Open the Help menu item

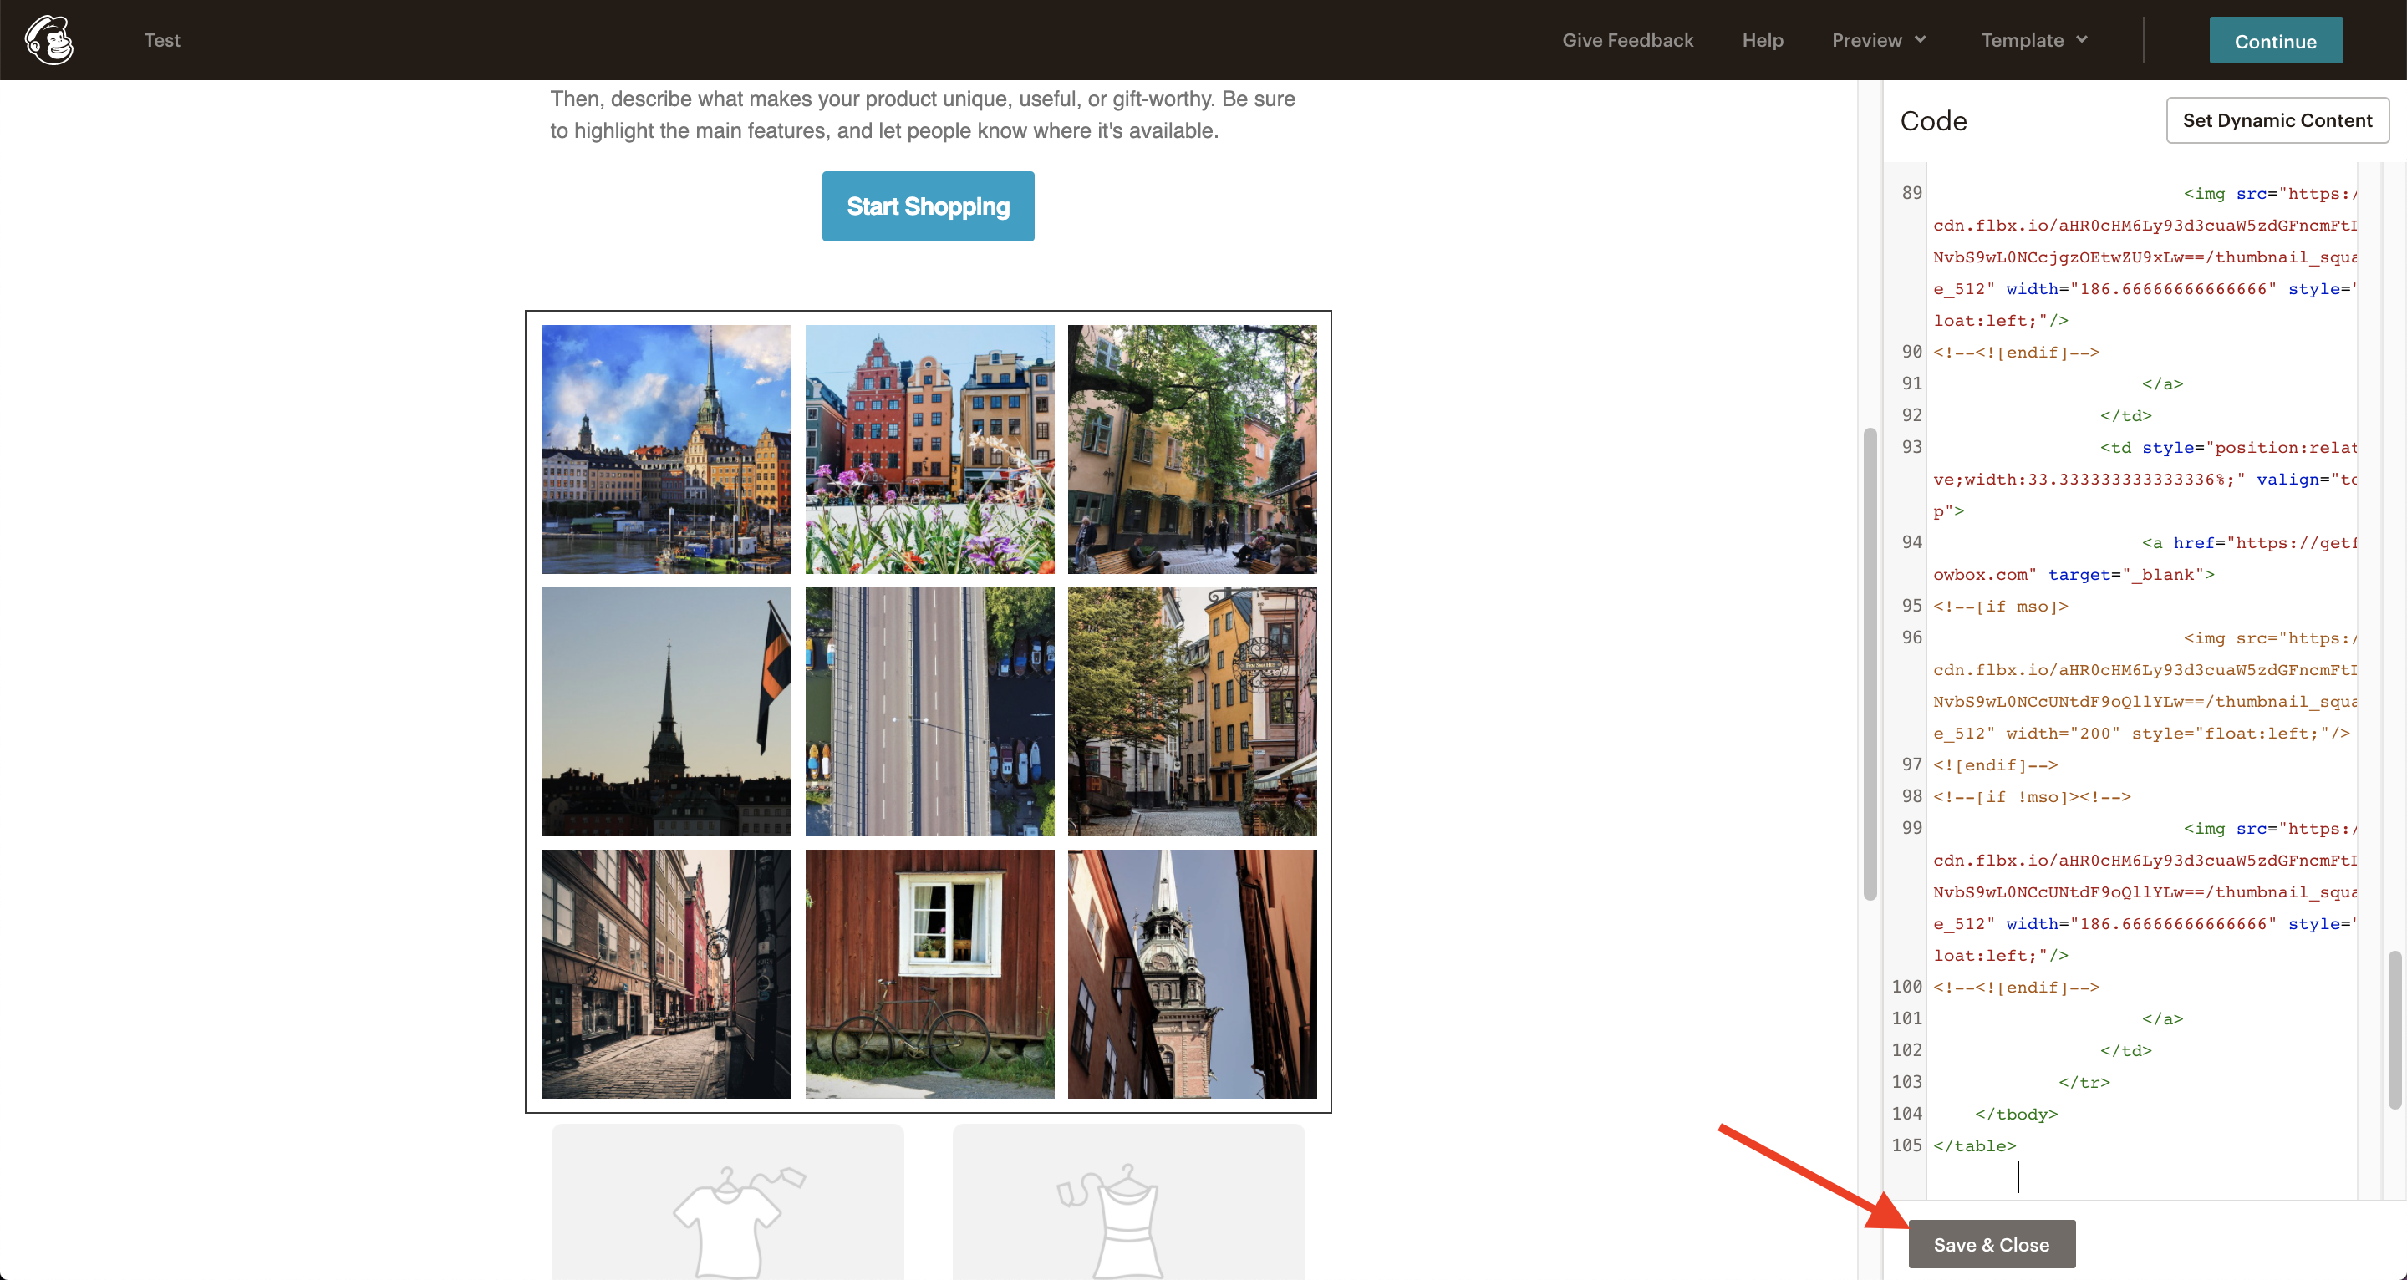(1763, 40)
